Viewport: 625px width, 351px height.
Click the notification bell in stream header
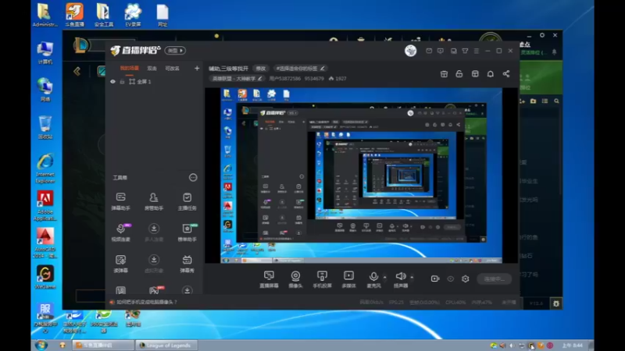491,73
